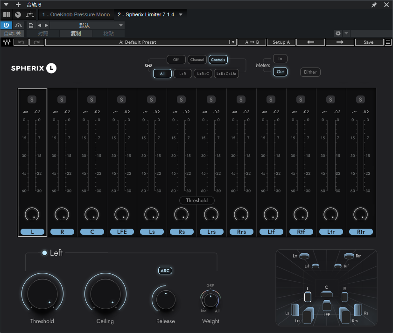Set link mode to Off
Screen dimensions: 393x333
coord(176,60)
